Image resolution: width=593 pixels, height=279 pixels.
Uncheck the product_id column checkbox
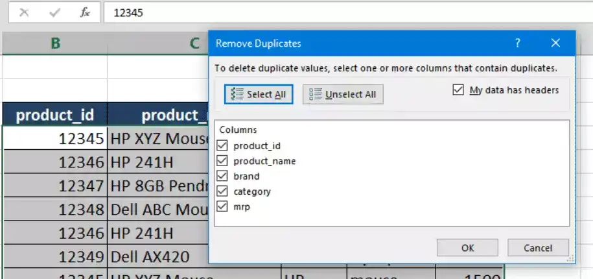pos(224,145)
